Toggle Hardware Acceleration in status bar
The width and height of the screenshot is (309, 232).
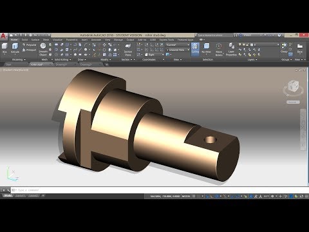[291, 196]
